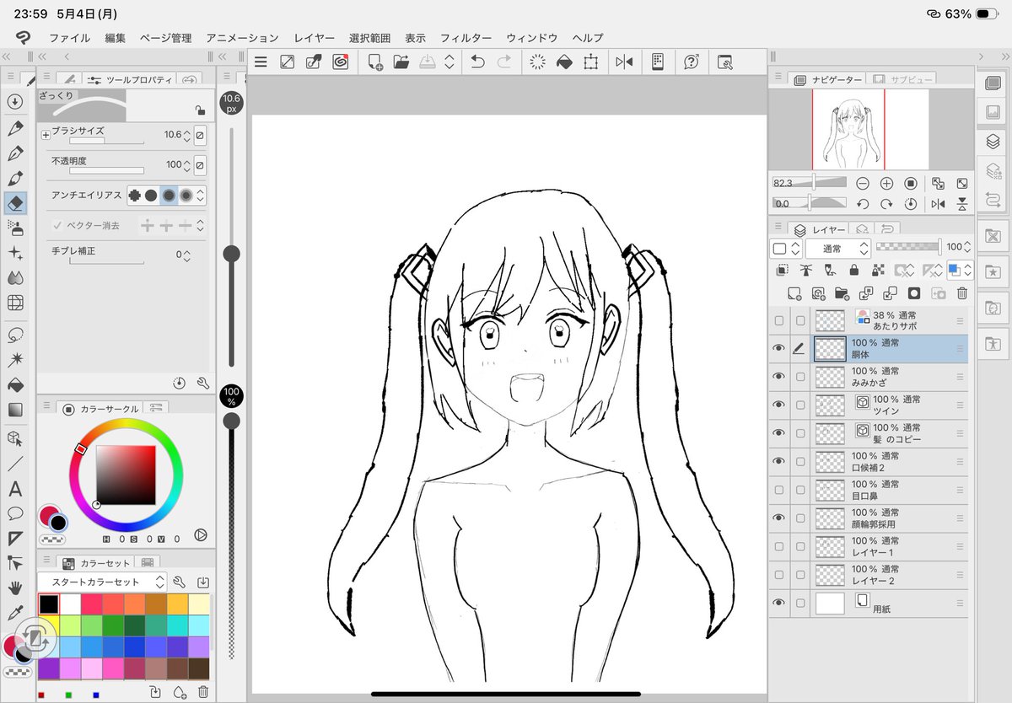Click the Flip horizontal command bar icon
Image resolution: width=1012 pixels, height=703 pixels.
point(624,62)
